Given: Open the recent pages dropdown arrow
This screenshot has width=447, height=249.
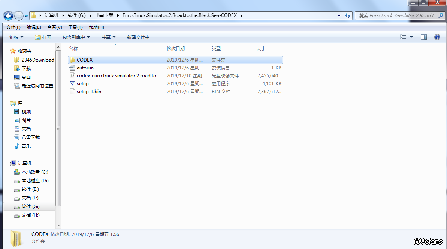Looking at the screenshot, I should 26,16.
